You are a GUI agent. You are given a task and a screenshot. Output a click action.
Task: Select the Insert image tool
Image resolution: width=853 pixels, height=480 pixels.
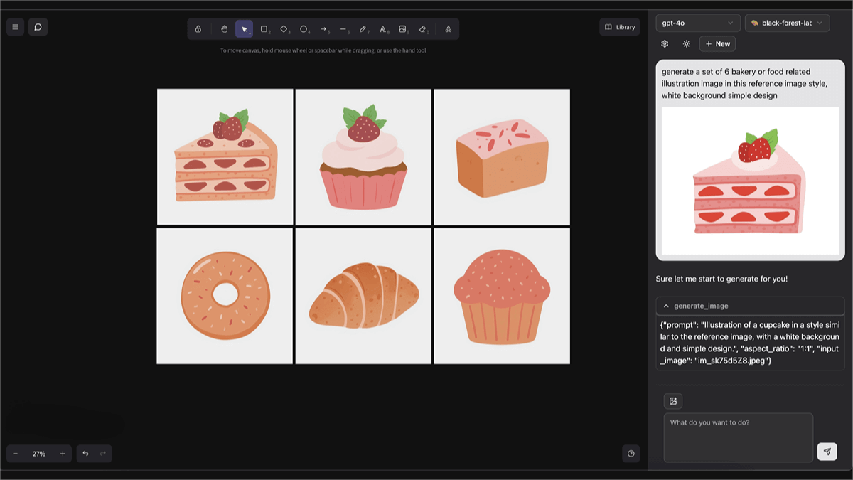click(x=403, y=29)
